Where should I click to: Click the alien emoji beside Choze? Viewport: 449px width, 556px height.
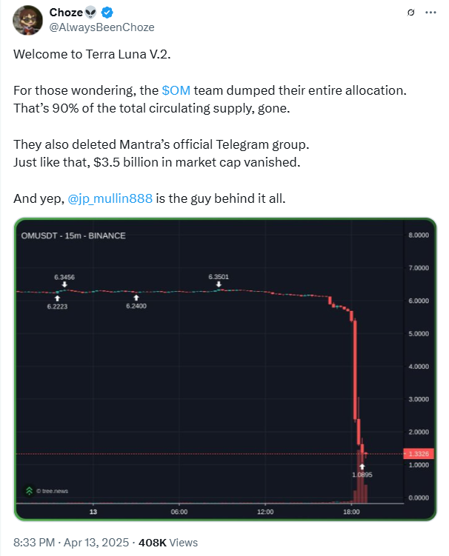point(92,13)
